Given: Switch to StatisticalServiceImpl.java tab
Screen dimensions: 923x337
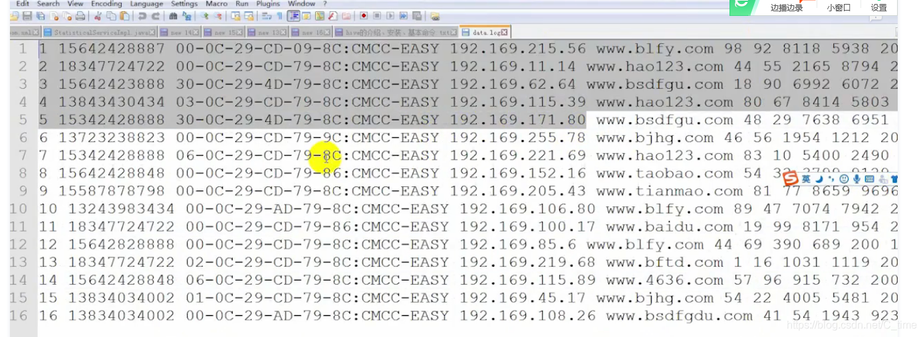Looking at the screenshot, I should [x=100, y=32].
